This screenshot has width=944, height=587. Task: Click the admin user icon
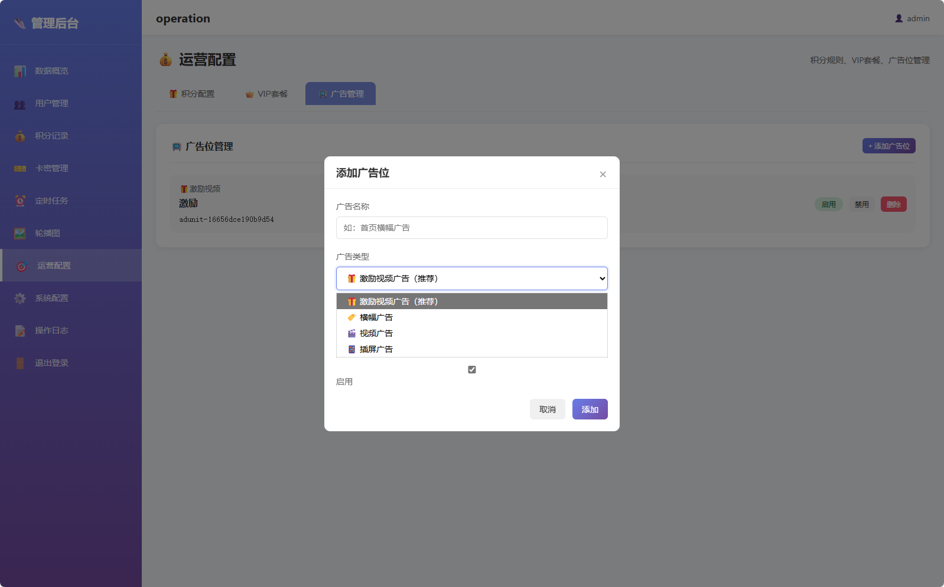tap(899, 19)
